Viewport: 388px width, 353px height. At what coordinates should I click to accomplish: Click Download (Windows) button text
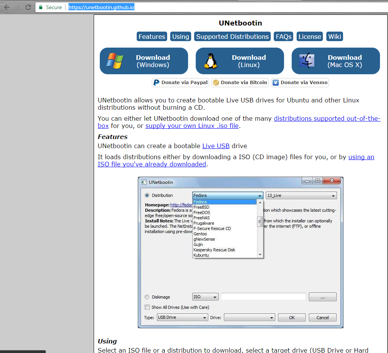pyautogui.click(x=153, y=61)
